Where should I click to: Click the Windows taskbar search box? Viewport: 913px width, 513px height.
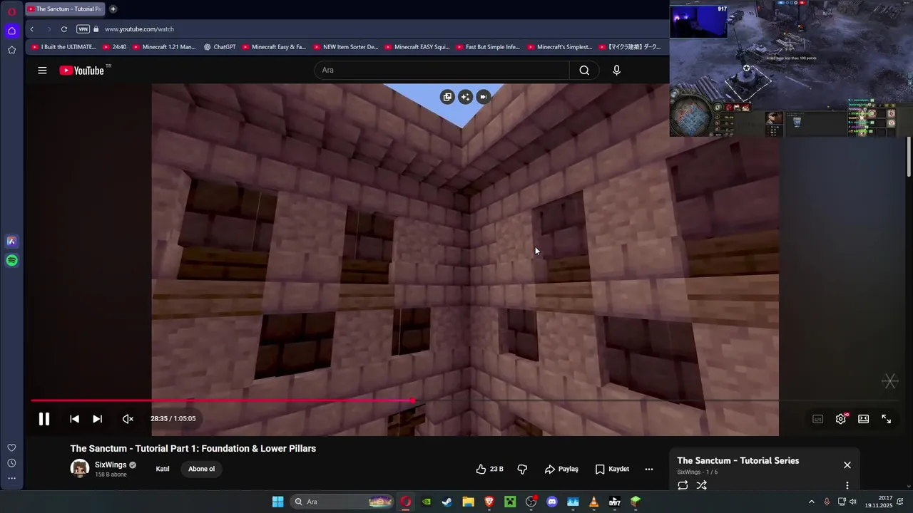pyautogui.click(x=342, y=502)
